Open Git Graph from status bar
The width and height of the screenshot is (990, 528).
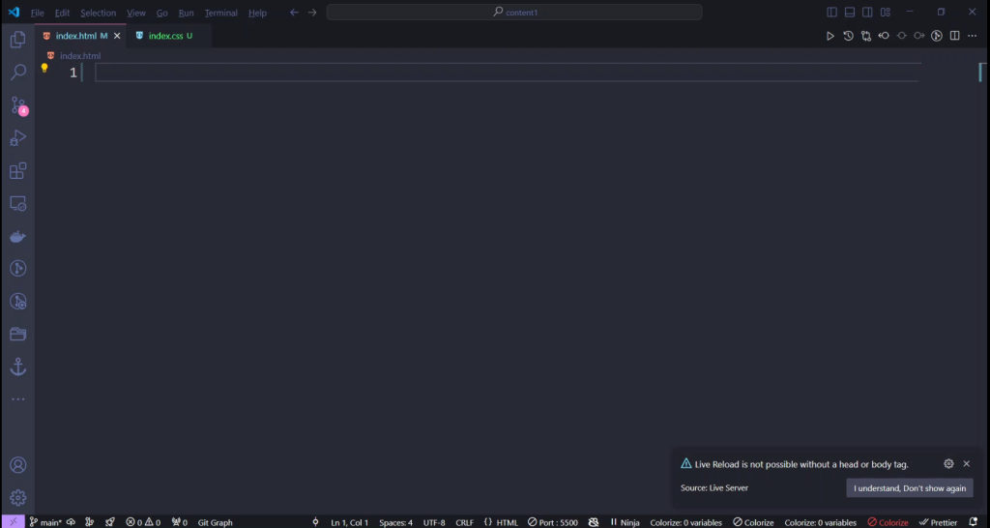(x=215, y=522)
